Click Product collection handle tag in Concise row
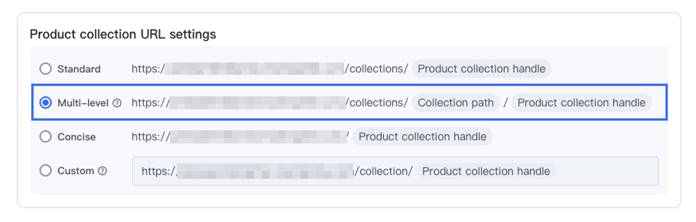This screenshot has height=222, width=696. [x=423, y=136]
